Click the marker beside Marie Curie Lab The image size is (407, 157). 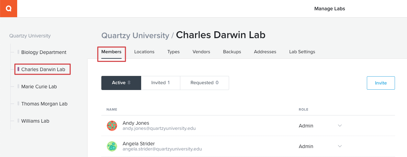19,87
